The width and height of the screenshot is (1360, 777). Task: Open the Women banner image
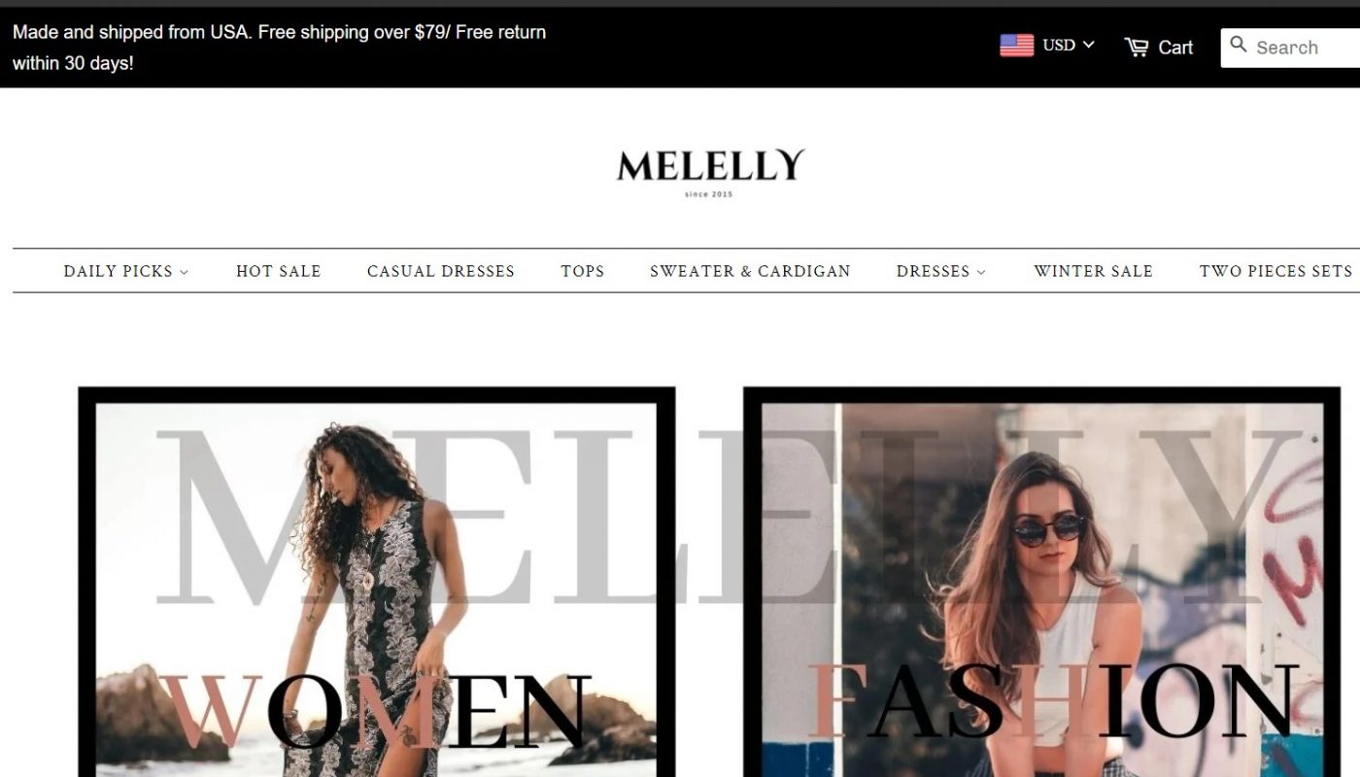[377, 582]
